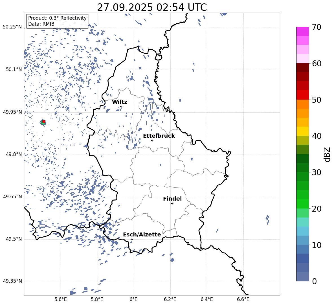This screenshot has width=334, height=305.
Task: Click the 49.8°N latitude label
Action: 14,154
